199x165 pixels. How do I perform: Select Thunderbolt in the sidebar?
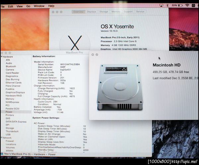[12, 131]
